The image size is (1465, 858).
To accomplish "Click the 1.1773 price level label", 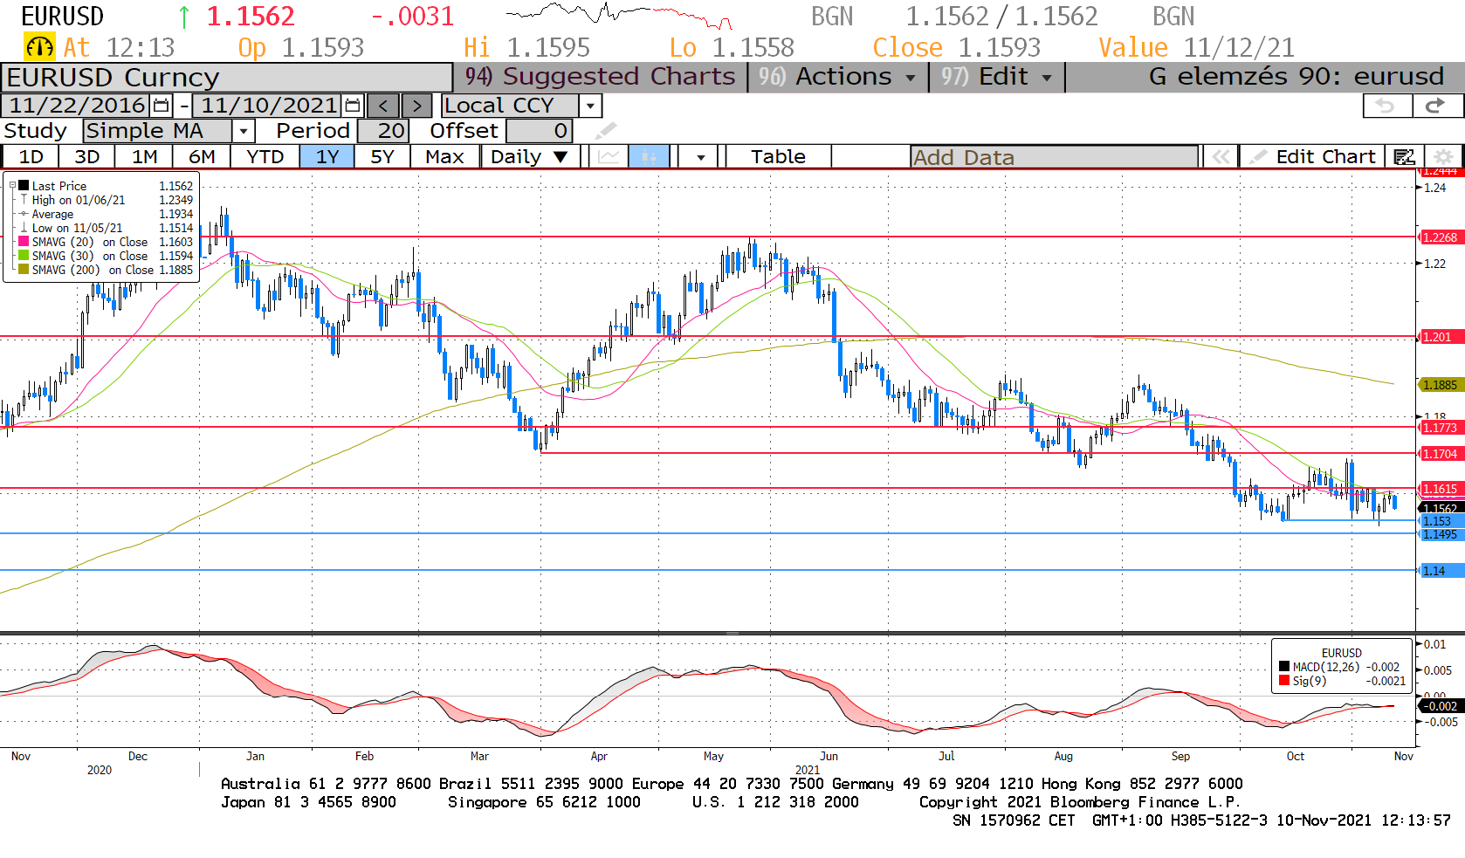I will (1440, 428).
